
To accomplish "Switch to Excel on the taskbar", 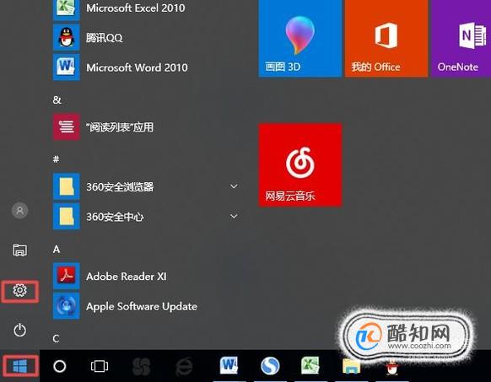I will coord(310,365).
